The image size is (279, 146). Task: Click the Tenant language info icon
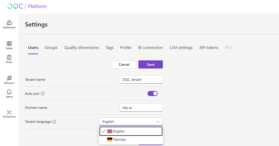pos(54,122)
